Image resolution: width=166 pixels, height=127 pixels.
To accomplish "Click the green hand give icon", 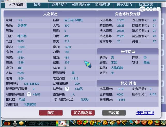I will click(x=86, y=123).
